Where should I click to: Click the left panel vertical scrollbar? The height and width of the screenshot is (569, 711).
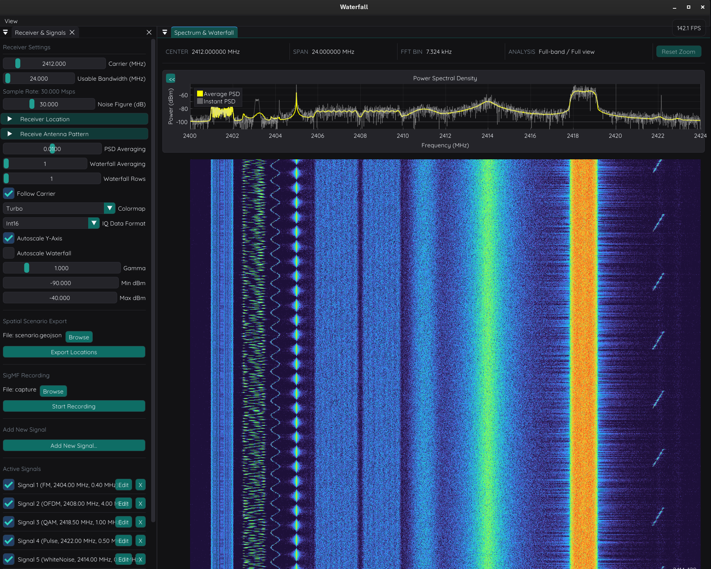(153, 281)
